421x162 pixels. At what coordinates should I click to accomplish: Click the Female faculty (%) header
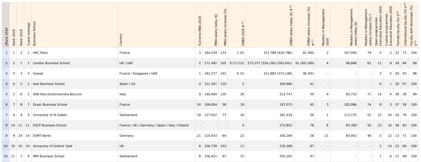point(397,25)
